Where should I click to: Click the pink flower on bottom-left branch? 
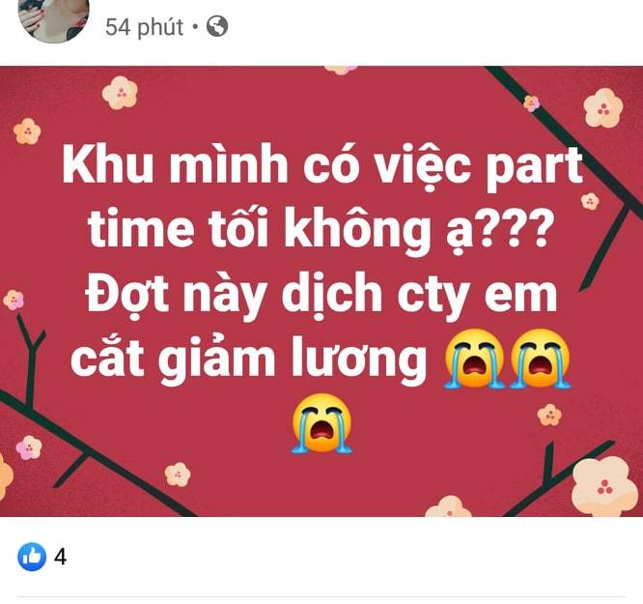pyautogui.click(x=29, y=447)
